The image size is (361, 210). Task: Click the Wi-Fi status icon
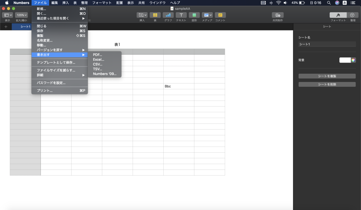coord(278,3)
